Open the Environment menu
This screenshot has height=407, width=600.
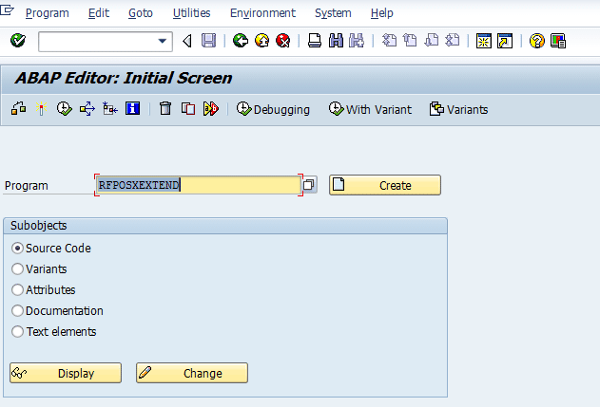(x=262, y=13)
